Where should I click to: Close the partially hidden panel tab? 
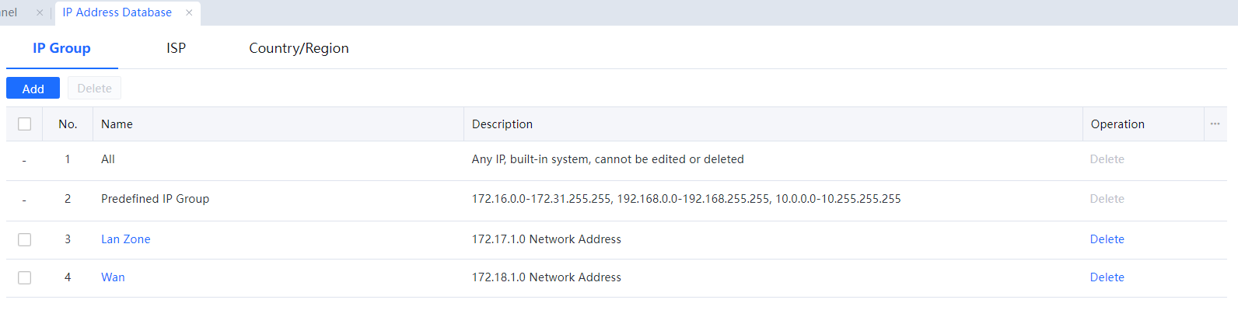(x=40, y=12)
